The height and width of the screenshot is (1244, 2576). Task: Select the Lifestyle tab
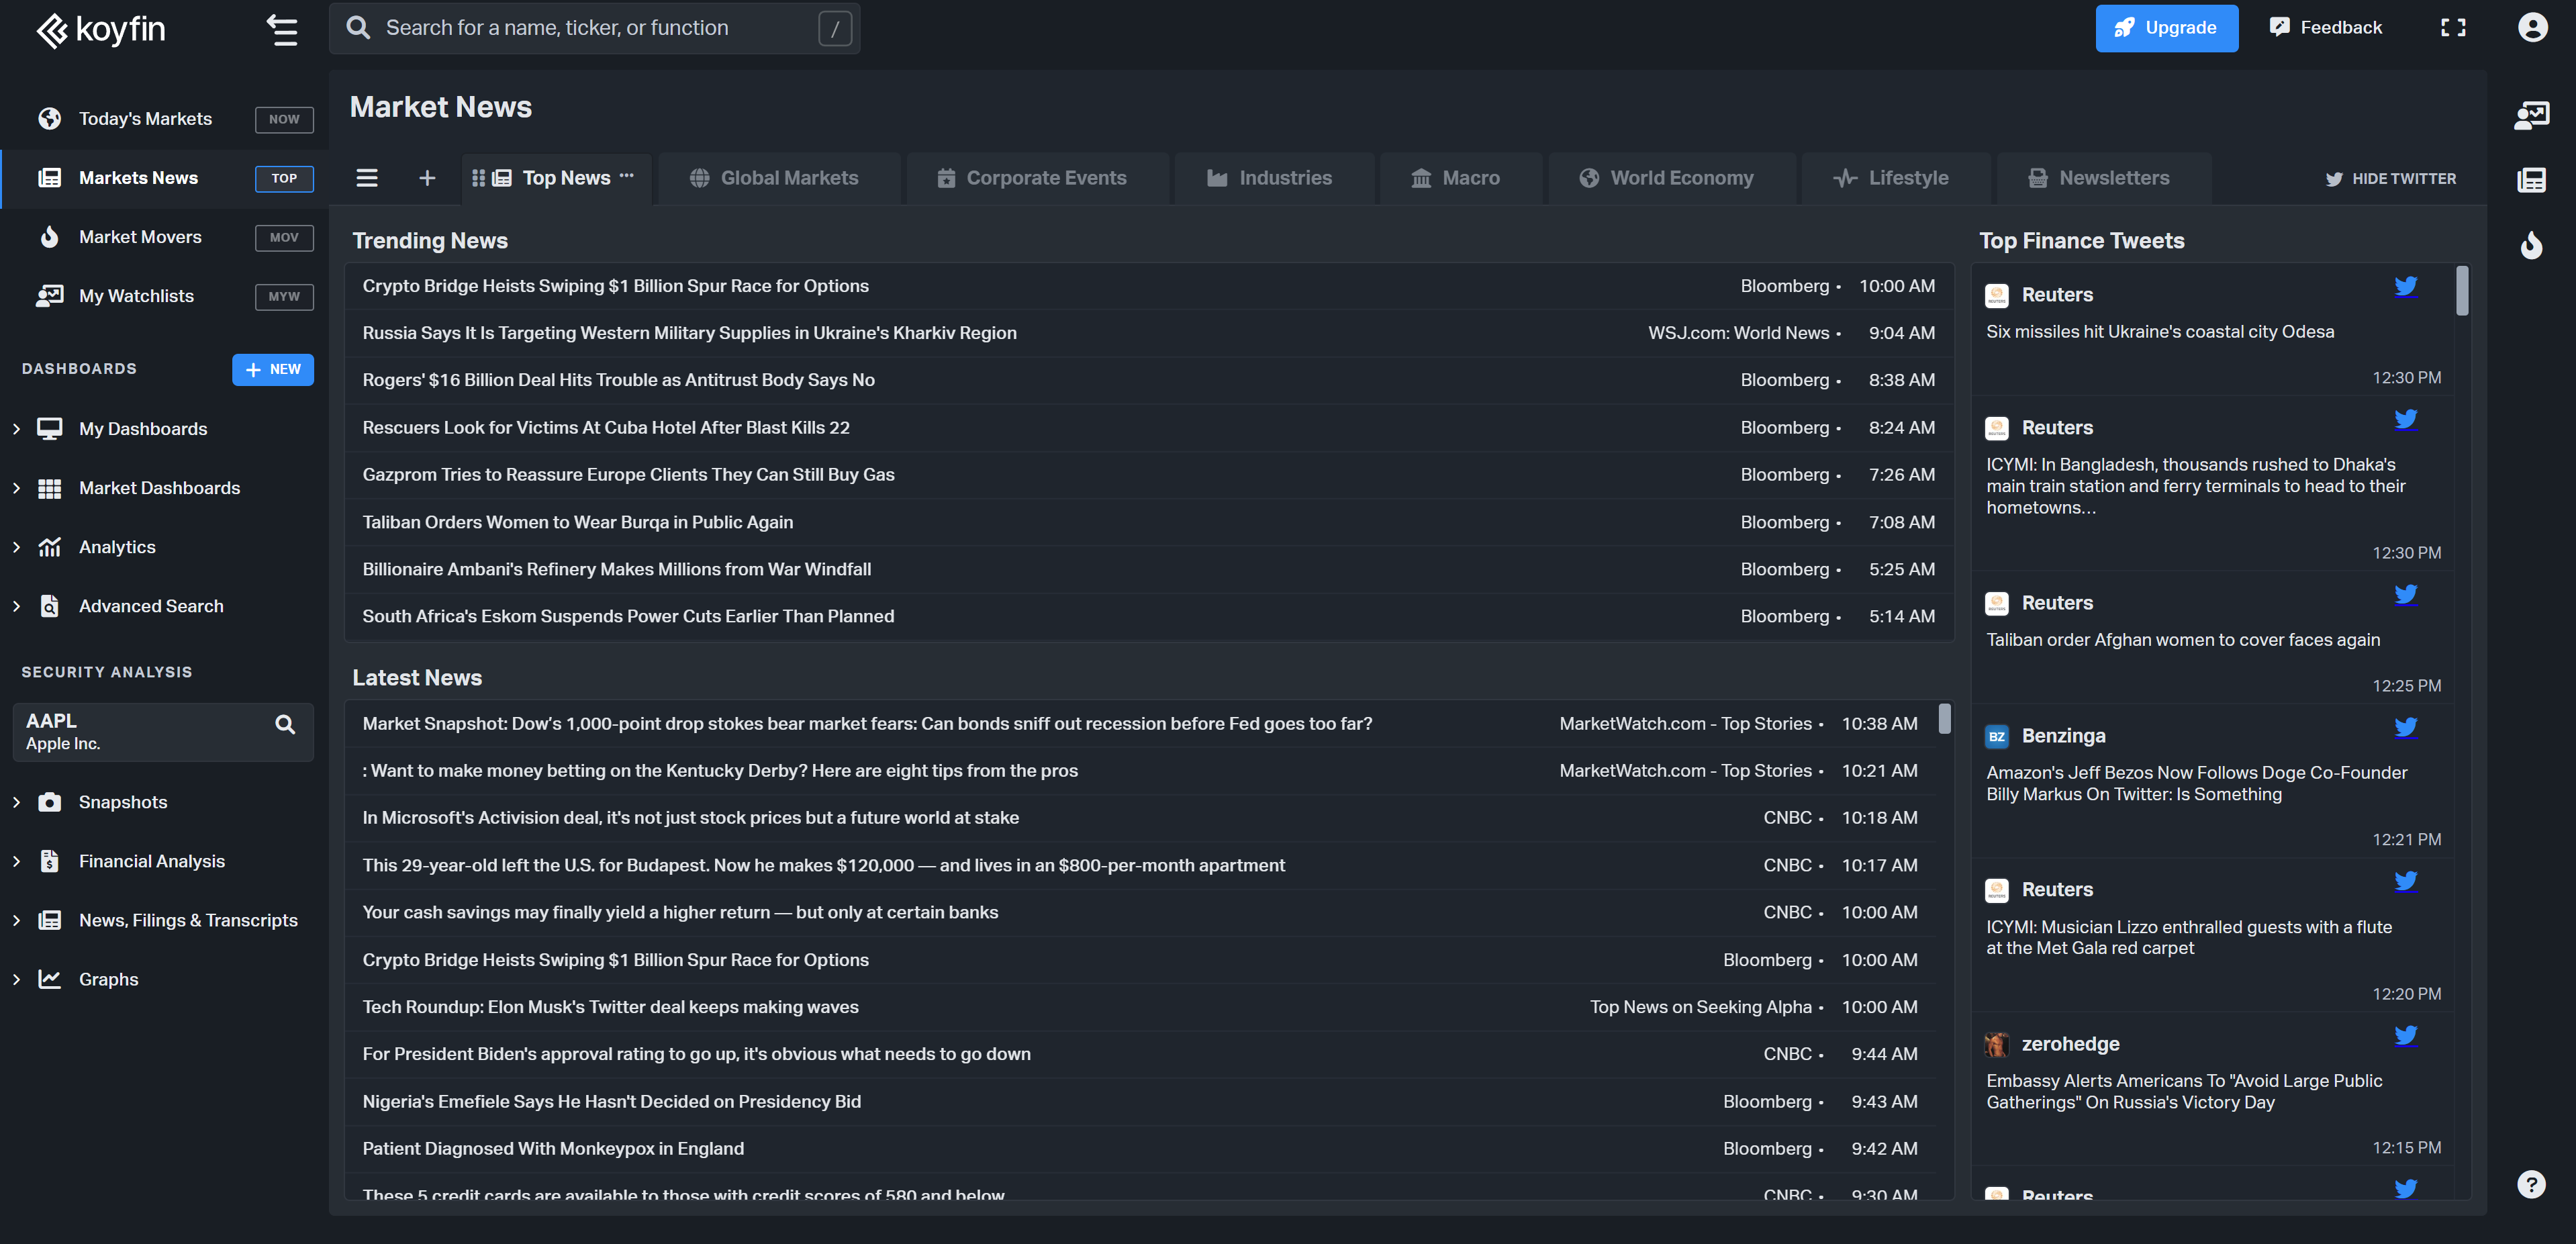tap(1895, 178)
